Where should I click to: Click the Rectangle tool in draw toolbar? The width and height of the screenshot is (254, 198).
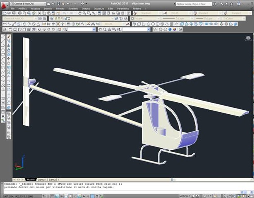[3, 55]
